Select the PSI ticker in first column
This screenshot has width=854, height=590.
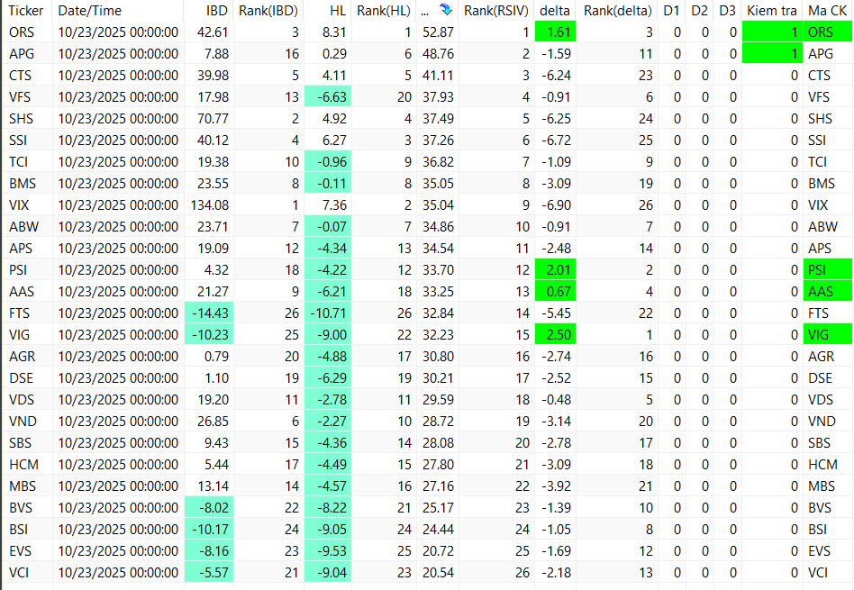coord(18,270)
